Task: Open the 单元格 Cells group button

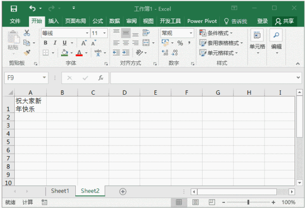Action: tap(257, 41)
